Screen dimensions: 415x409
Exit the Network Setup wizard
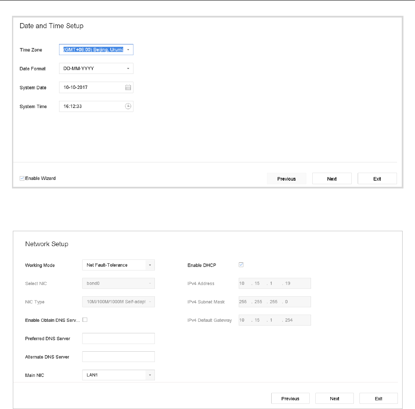click(x=379, y=398)
